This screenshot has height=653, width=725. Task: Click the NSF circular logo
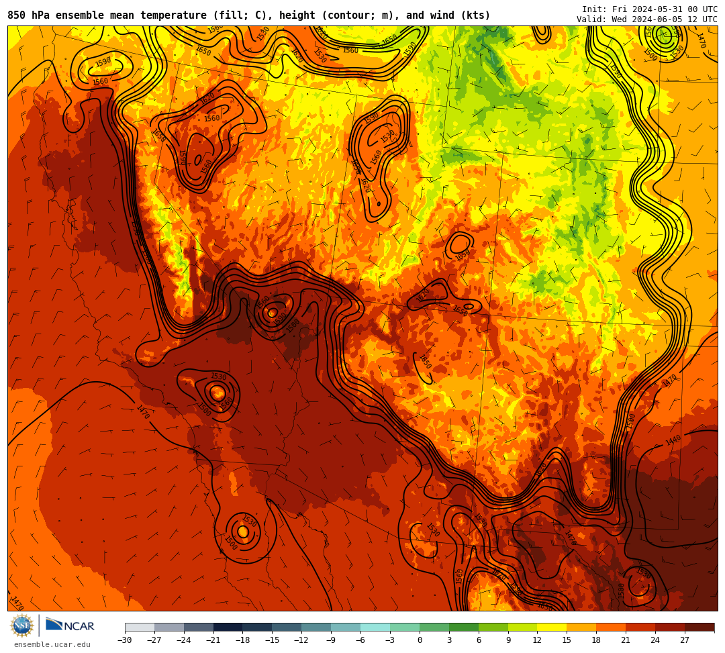pyautogui.click(x=22, y=626)
